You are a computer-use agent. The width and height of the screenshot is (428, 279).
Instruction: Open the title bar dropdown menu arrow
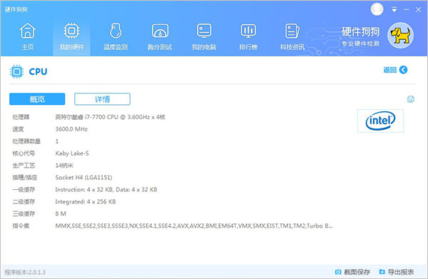[x=394, y=9]
